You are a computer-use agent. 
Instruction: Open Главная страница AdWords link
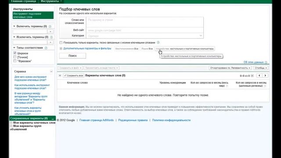click(x=97, y=120)
